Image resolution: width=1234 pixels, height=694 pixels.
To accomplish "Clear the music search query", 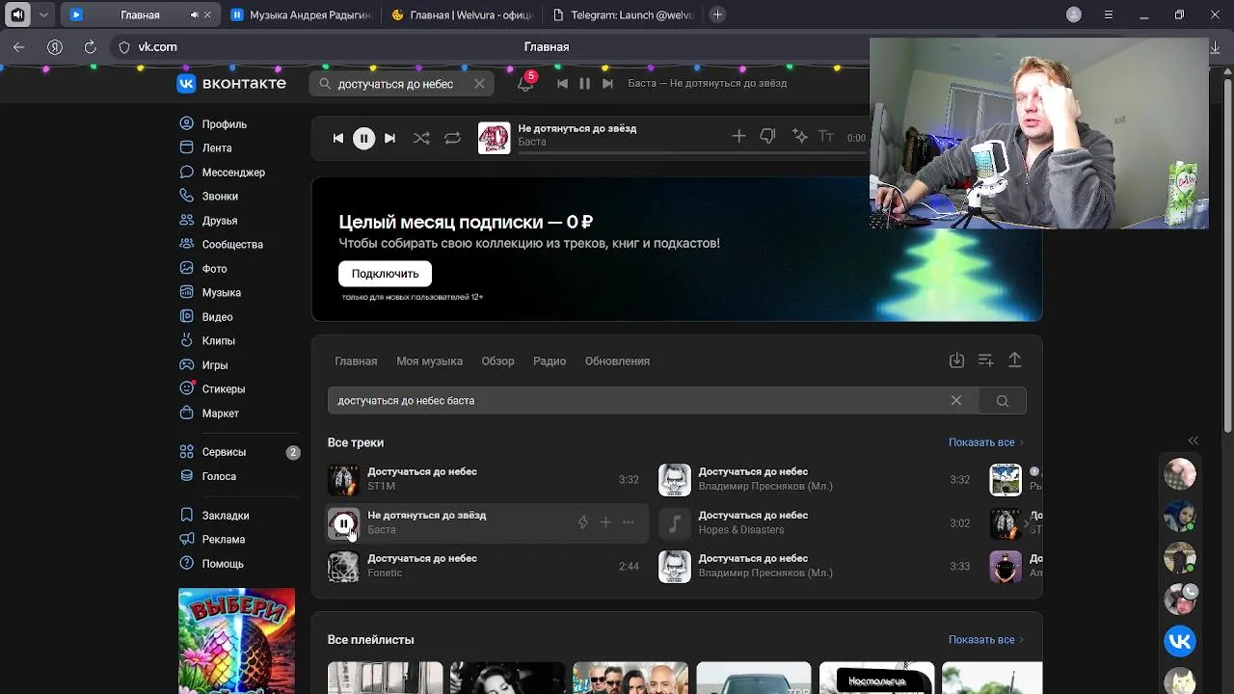I will 956,401.
